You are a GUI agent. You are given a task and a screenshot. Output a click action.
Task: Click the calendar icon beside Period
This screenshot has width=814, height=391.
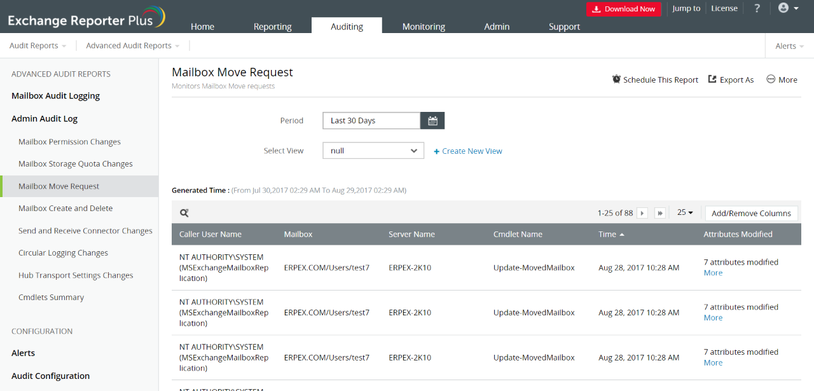click(x=432, y=121)
